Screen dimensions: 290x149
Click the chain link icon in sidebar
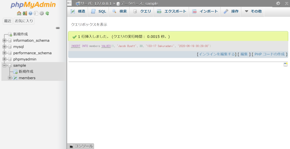click(58, 28)
